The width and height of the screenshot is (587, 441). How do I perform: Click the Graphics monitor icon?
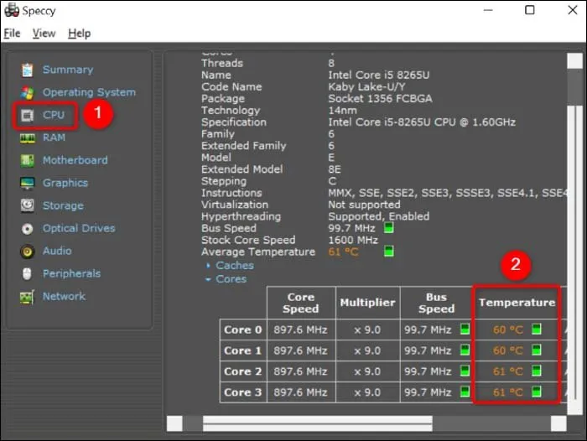[28, 183]
